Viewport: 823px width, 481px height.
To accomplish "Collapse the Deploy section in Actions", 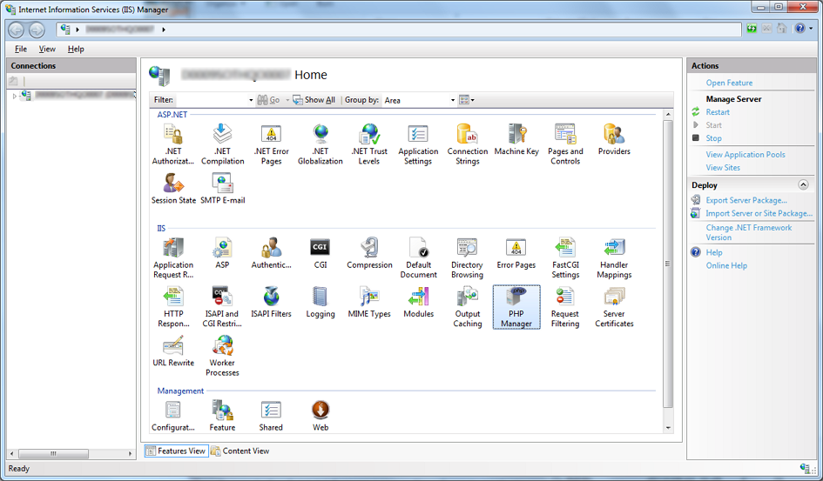I will coord(803,184).
